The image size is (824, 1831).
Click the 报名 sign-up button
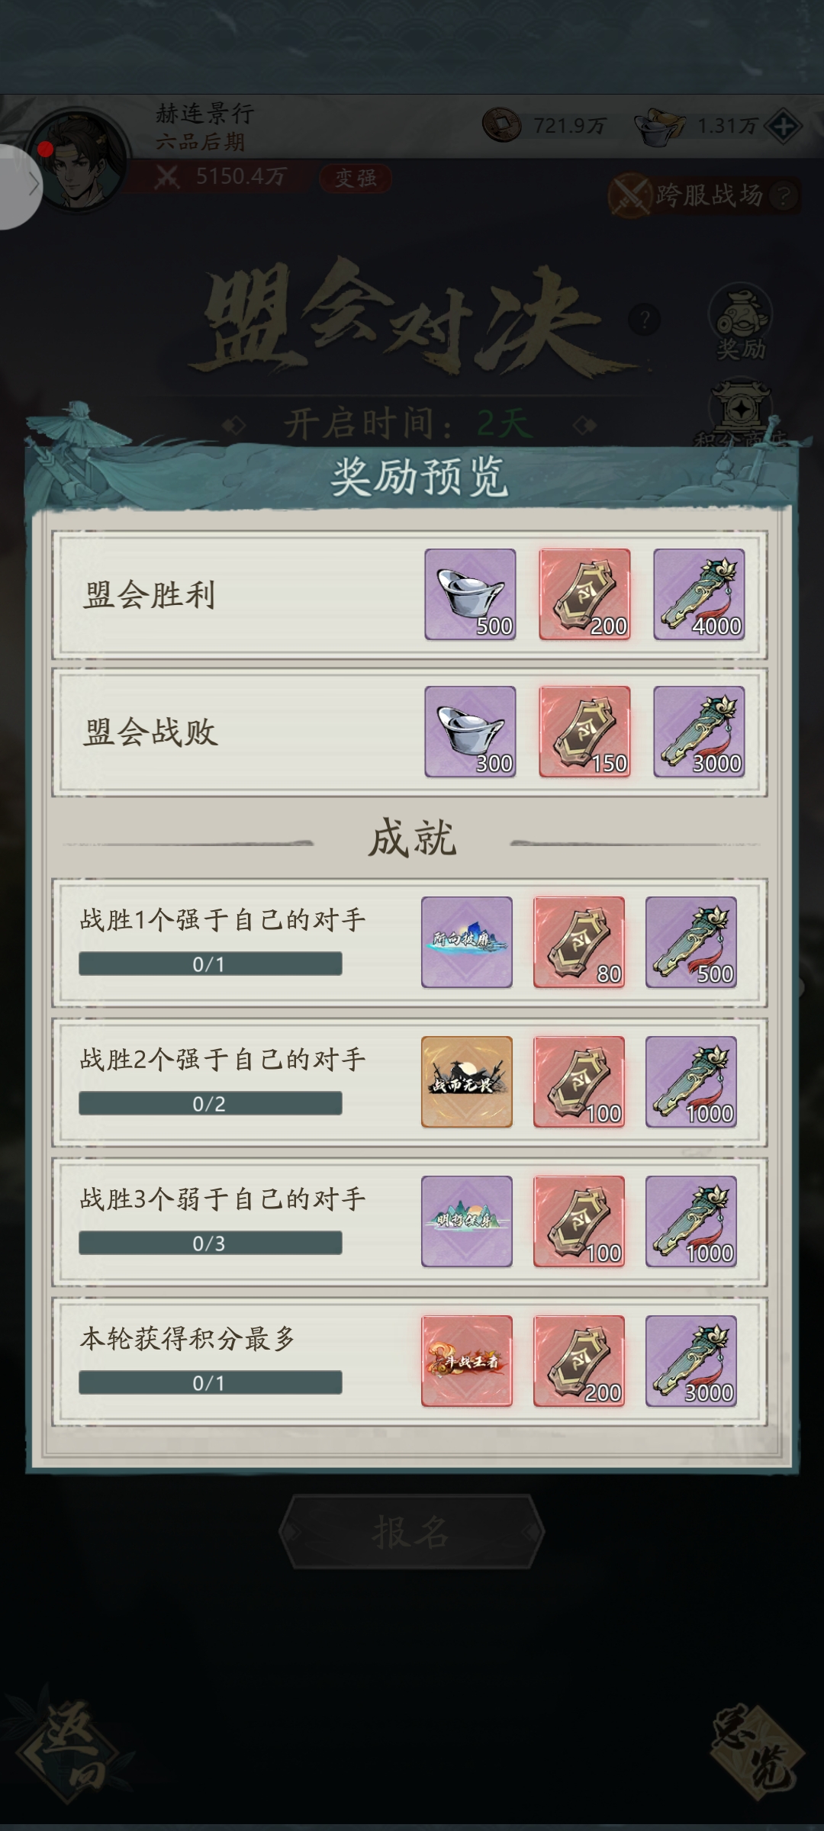[411, 1532]
